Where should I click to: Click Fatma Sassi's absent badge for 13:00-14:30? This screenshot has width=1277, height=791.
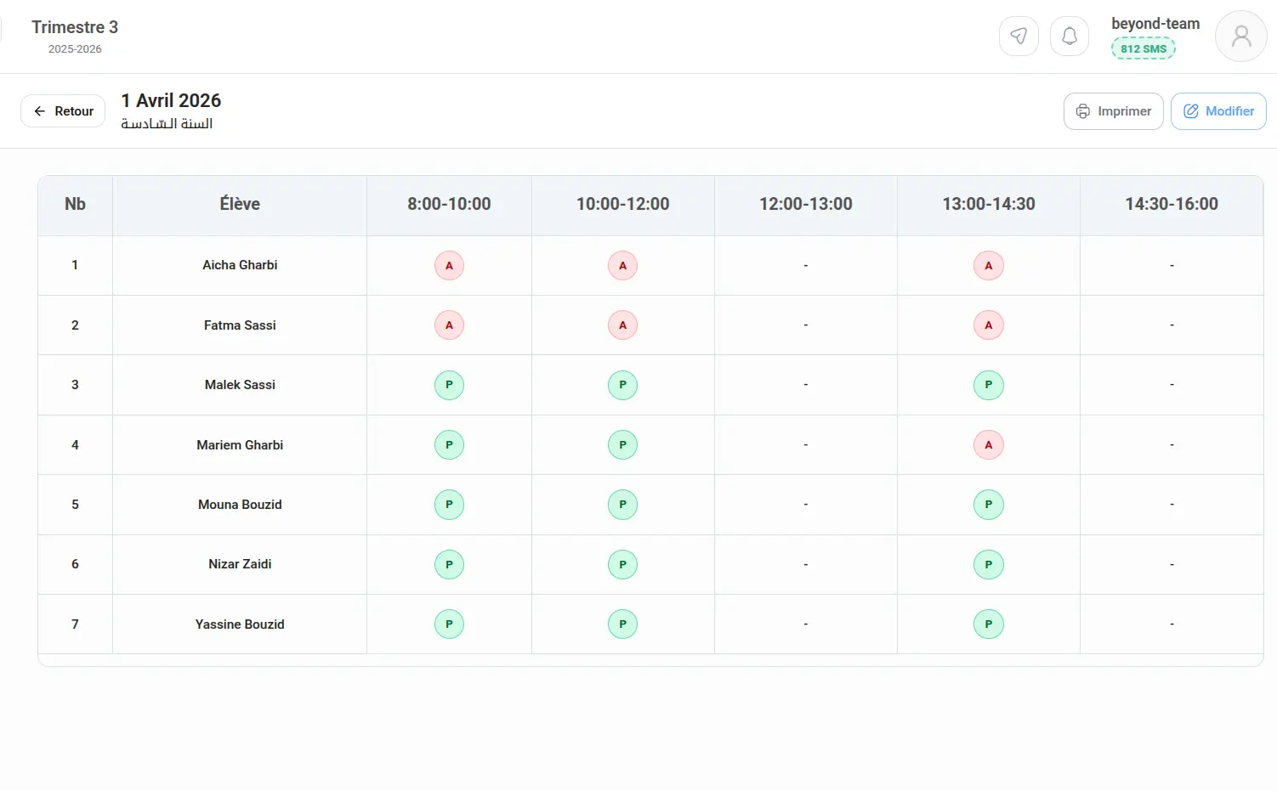(989, 325)
